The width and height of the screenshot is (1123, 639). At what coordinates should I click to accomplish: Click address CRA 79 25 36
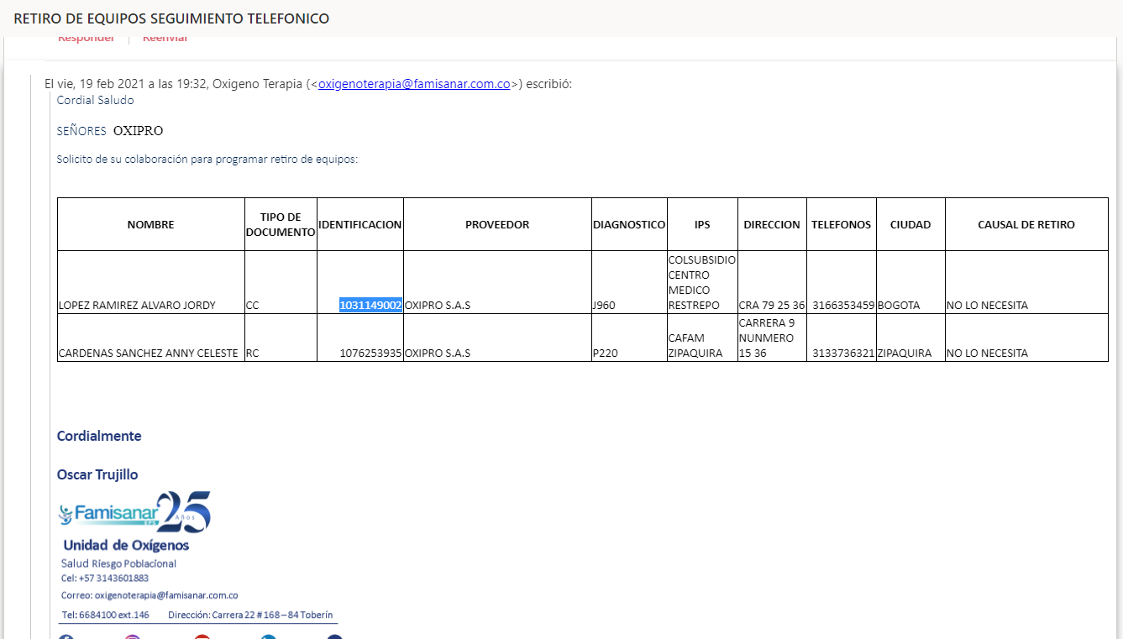pos(772,306)
